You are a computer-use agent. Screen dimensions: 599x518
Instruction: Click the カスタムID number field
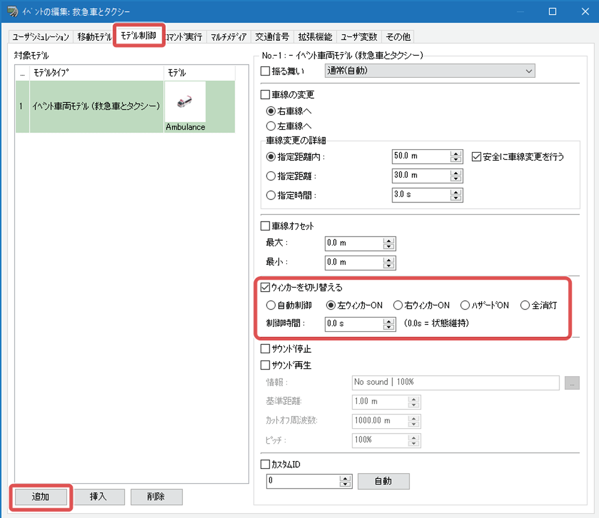click(302, 481)
